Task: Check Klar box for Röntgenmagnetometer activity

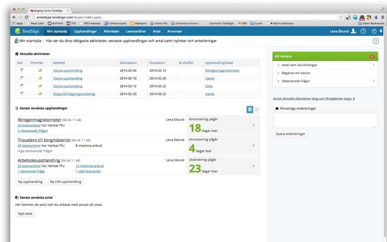Action: pyautogui.click(x=22, y=70)
